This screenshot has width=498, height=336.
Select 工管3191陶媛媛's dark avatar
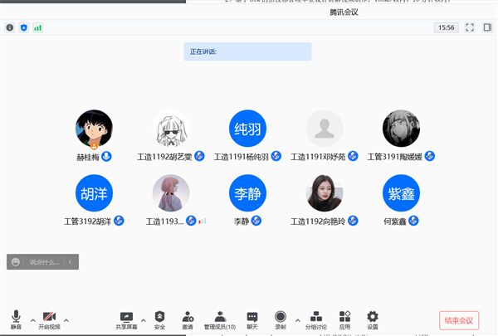pyautogui.click(x=401, y=129)
